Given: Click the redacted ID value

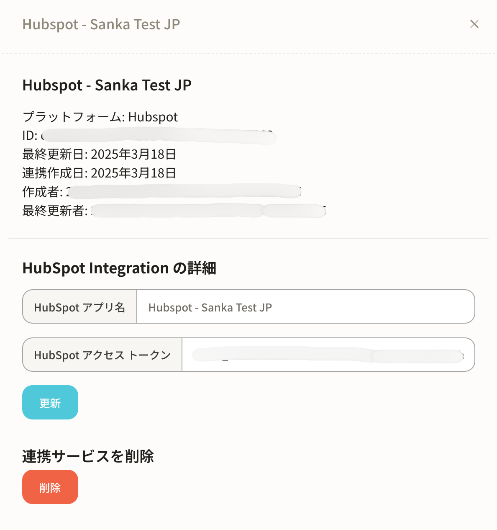Looking at the screenshot, I should [159, 136].
